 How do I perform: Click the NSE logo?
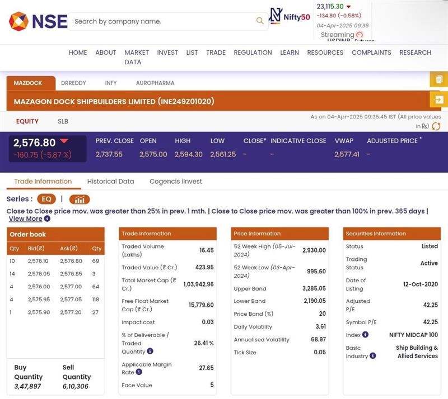[x=38, y=21]
